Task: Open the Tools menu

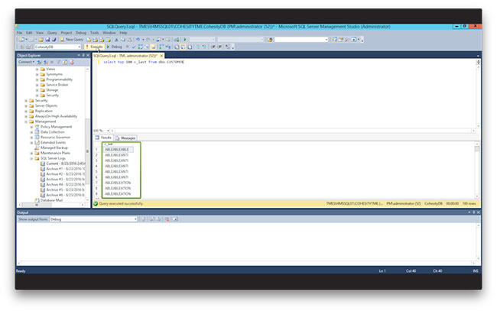Action: coord(94,33)
